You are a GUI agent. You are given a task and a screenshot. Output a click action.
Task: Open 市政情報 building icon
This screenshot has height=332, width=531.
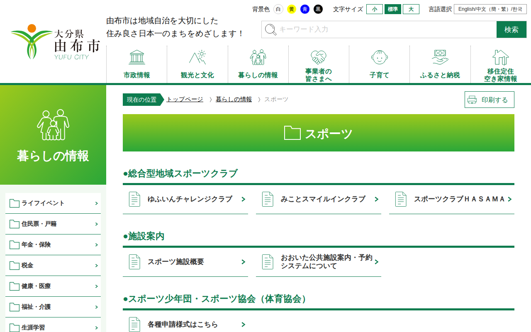pyautogui.click(x=137, y=57)
